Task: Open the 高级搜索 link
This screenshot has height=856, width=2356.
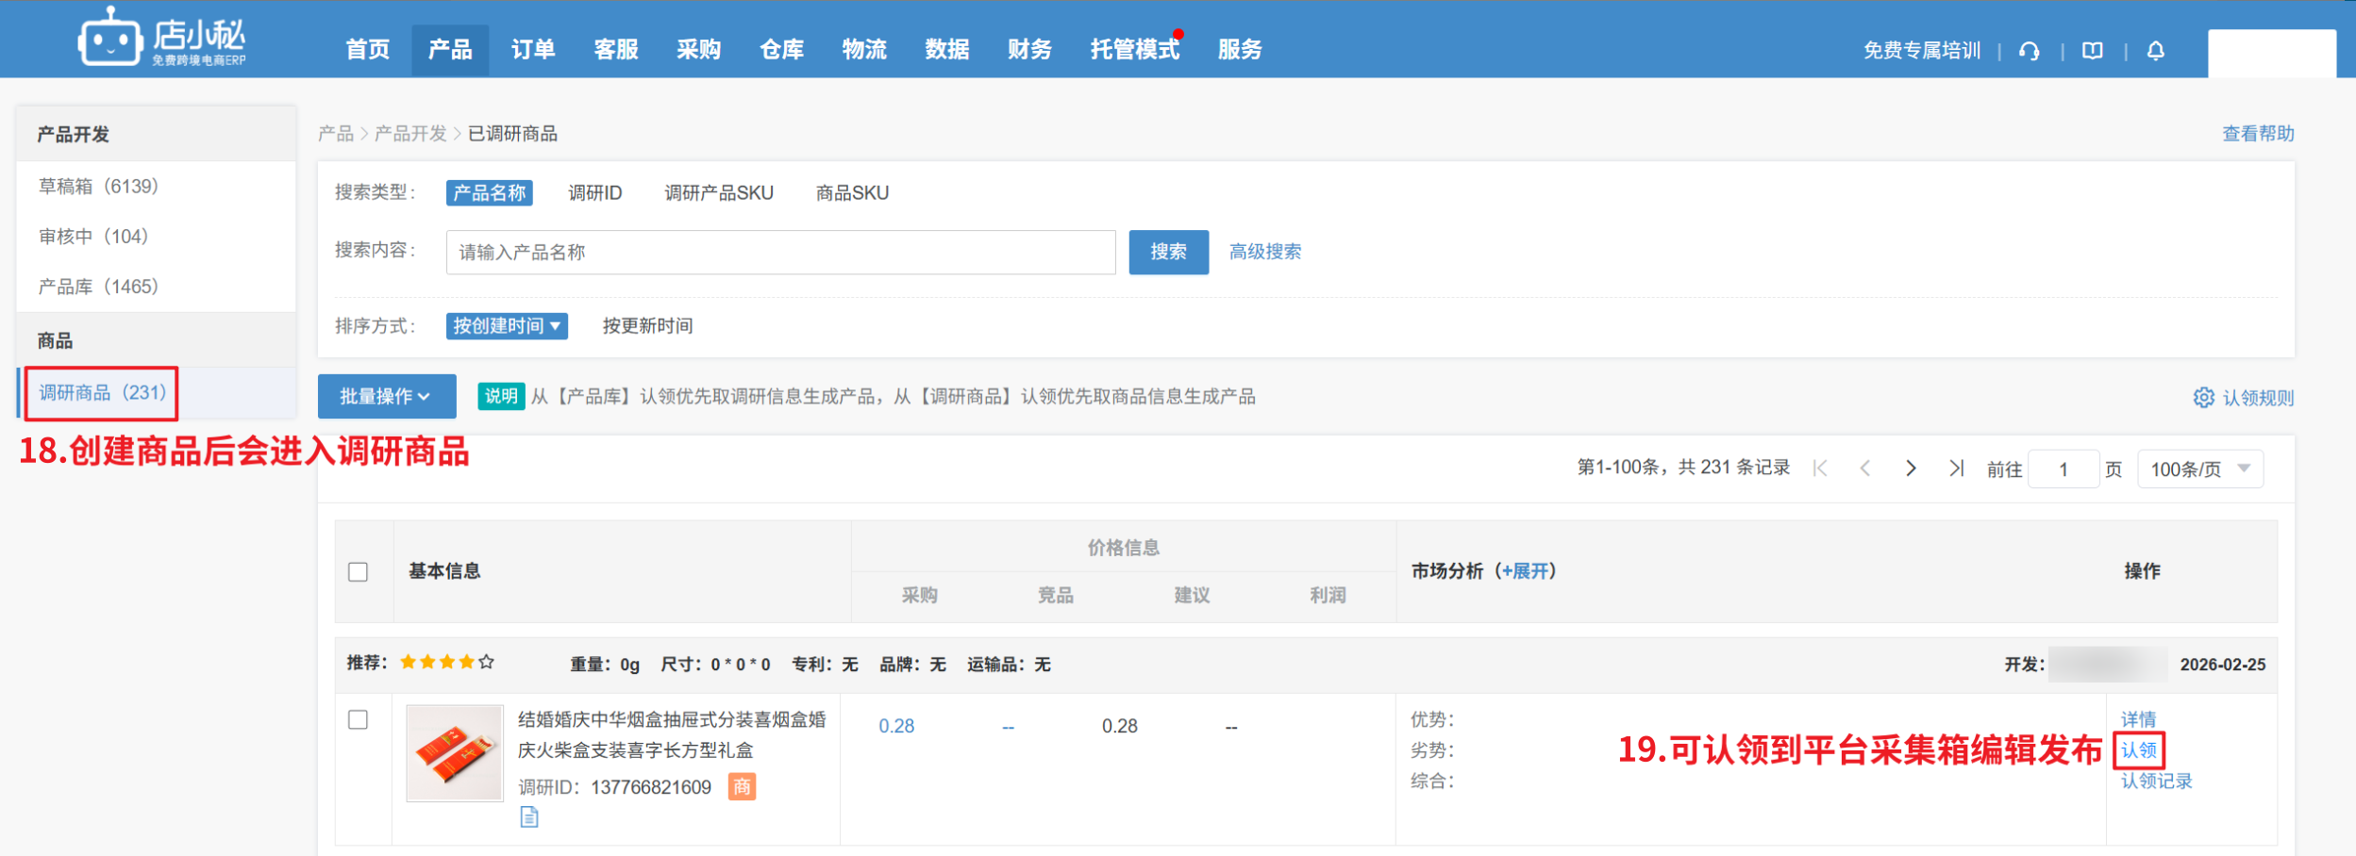Action: (x=1264, y=252)
